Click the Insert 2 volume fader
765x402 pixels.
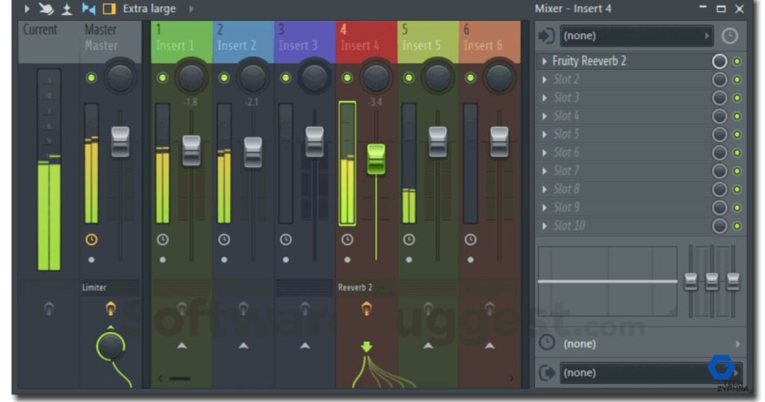(x=253, y=152)
